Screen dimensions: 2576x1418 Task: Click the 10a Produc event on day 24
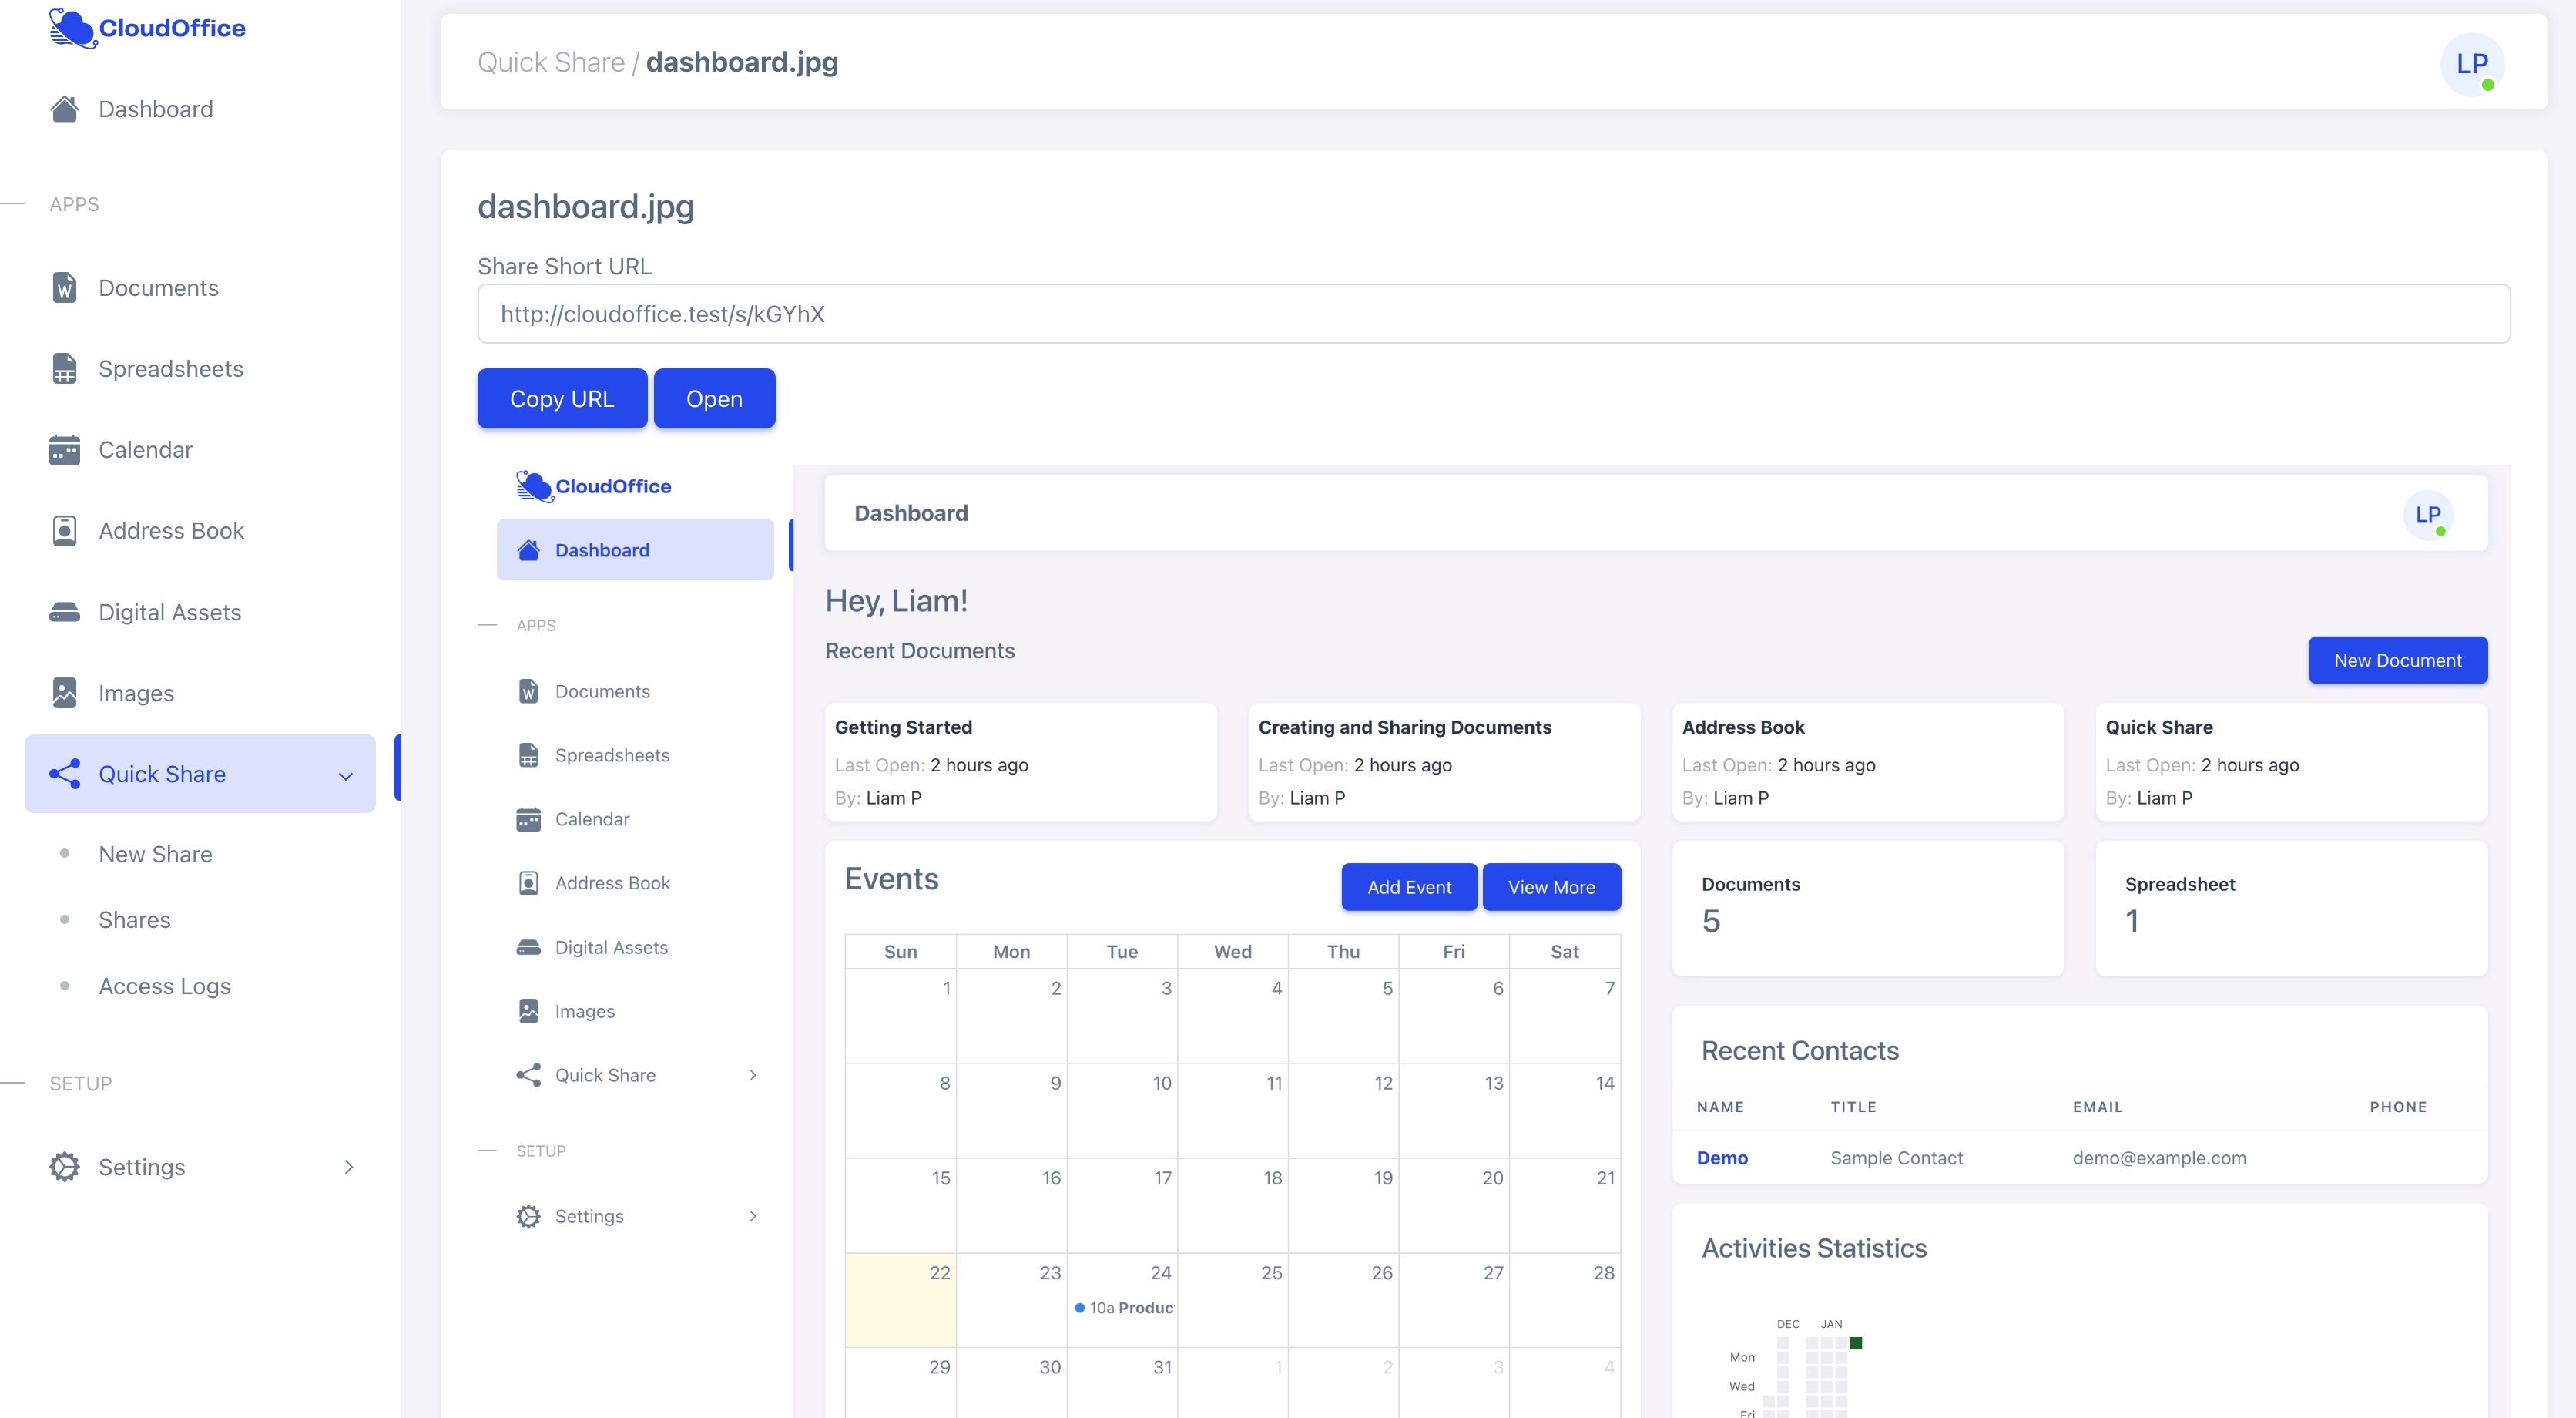click(x=1123, y=1308)
